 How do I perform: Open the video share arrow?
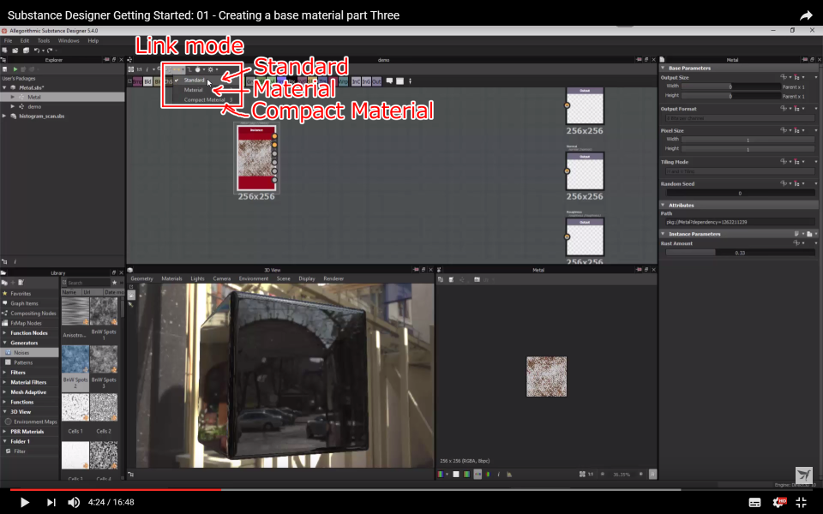pyautogui.click(x=806, y=15)
